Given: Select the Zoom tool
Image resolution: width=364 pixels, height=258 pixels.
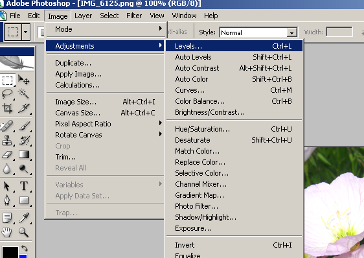Looking at the screenshot, I should [24, 232].
